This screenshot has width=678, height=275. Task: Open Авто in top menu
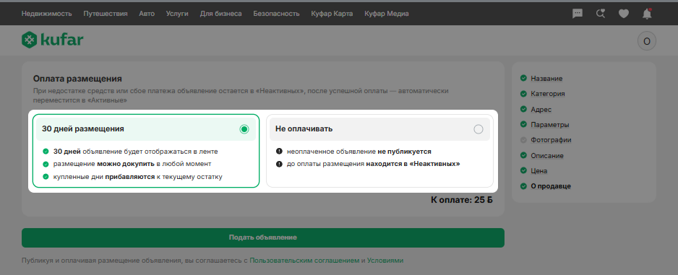[147, 14]
